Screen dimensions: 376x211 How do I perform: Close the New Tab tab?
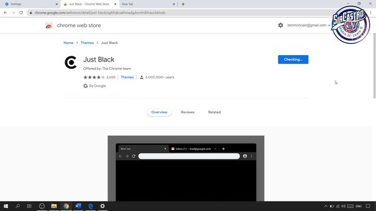[174, 4]
